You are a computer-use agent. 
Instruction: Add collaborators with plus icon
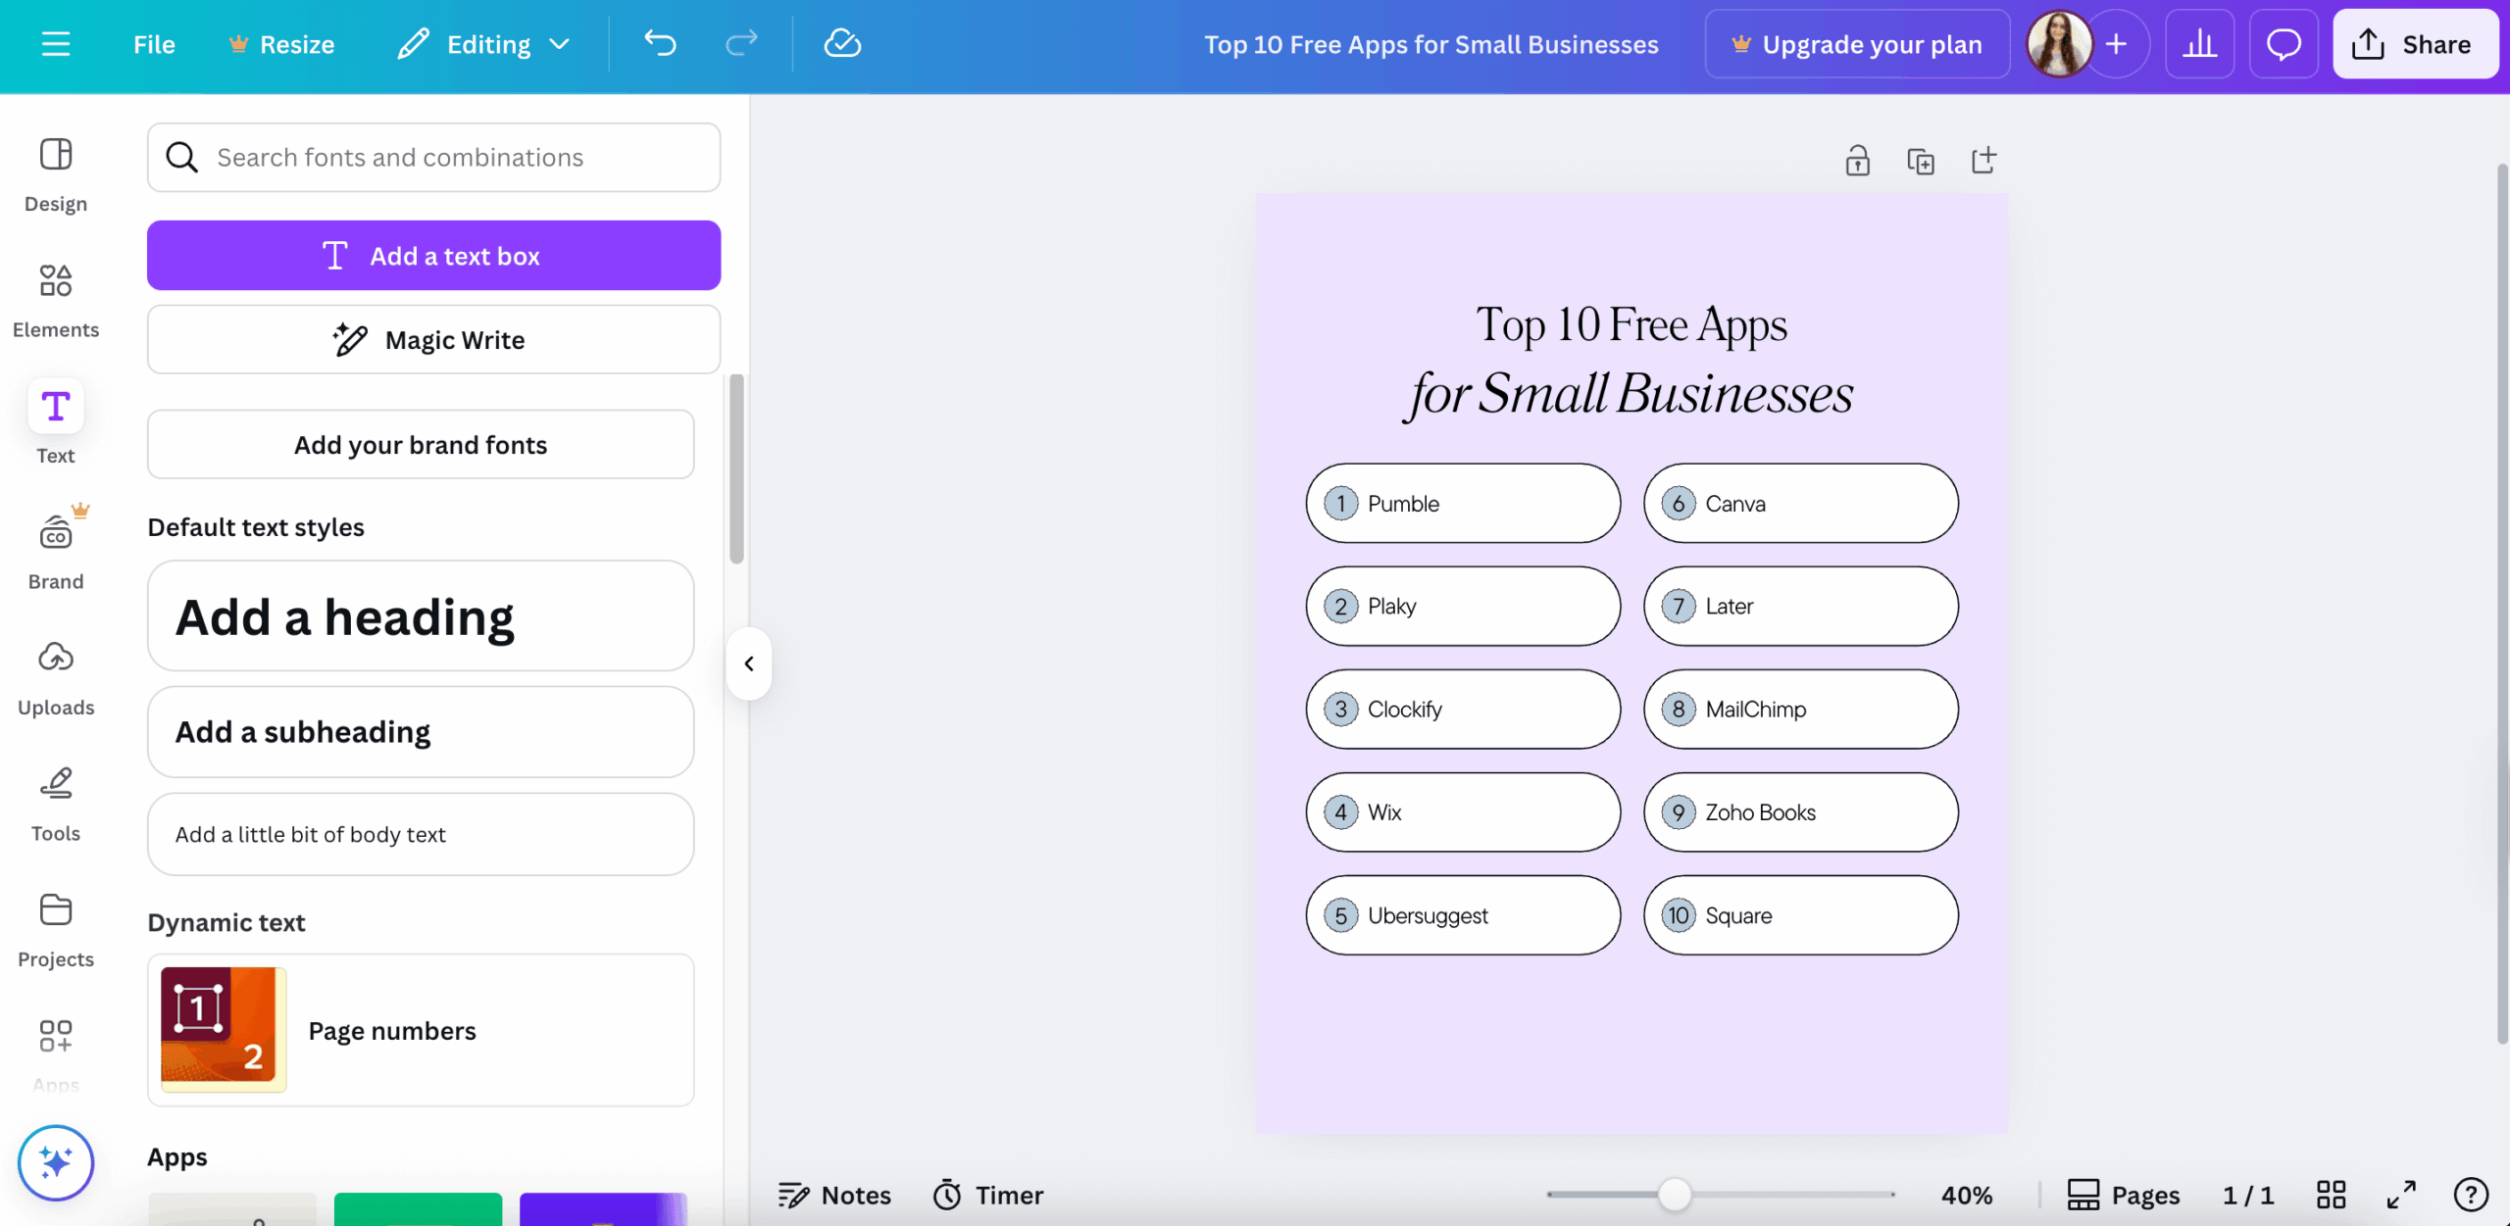pyautogui.click(x=2117, y=44)
